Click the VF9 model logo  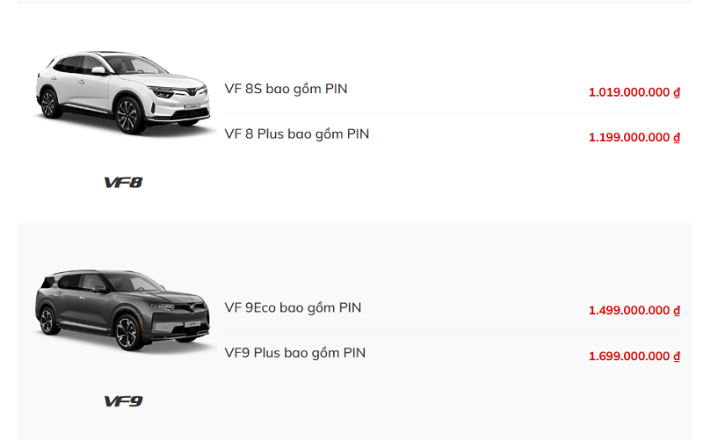(x=123, y=401)
